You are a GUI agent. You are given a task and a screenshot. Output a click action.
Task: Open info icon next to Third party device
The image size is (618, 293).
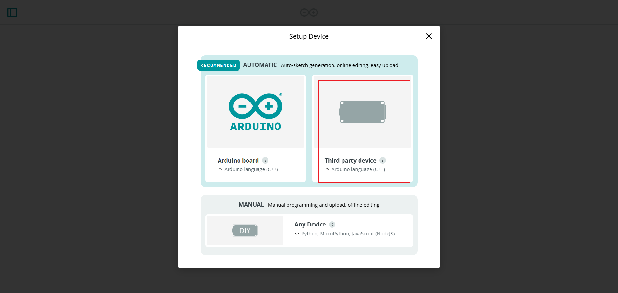point(383,160)
